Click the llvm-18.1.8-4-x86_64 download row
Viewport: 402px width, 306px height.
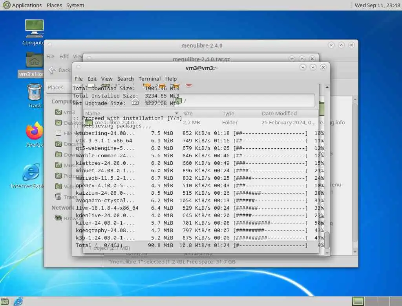click(x=200, y=208)
